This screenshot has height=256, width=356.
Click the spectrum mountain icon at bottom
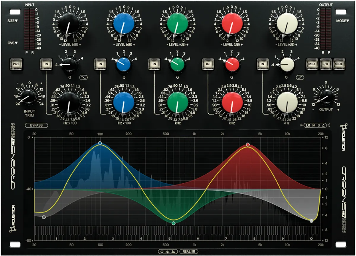click(174, 252)
